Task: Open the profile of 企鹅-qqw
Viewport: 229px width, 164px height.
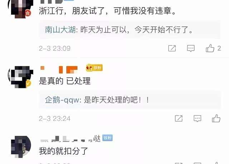Action: (62, 100)
